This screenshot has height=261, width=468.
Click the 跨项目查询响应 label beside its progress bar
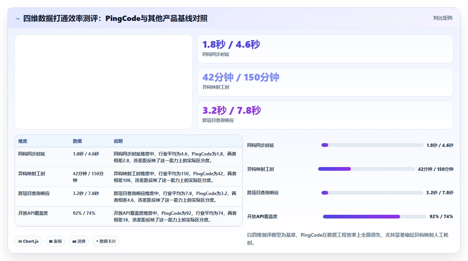pyautogui.click(x=263, y=193)
